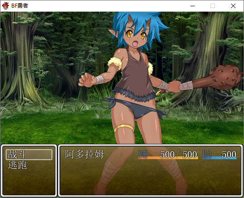Click the BF勇者 window title text
244x198 pixels.
[x=20, y=6]
